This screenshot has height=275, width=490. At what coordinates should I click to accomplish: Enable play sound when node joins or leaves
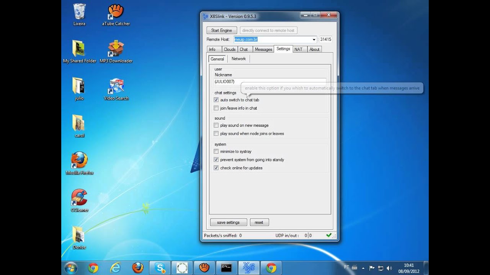coord(216,134)
